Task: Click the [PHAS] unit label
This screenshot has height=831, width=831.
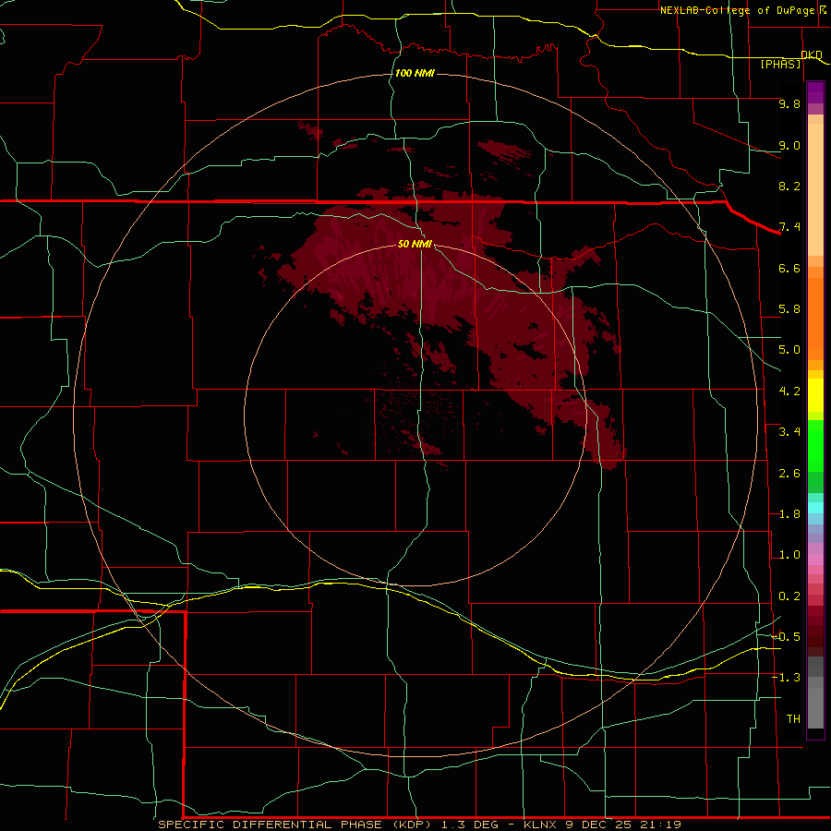Action: click(x=780, y=64)
